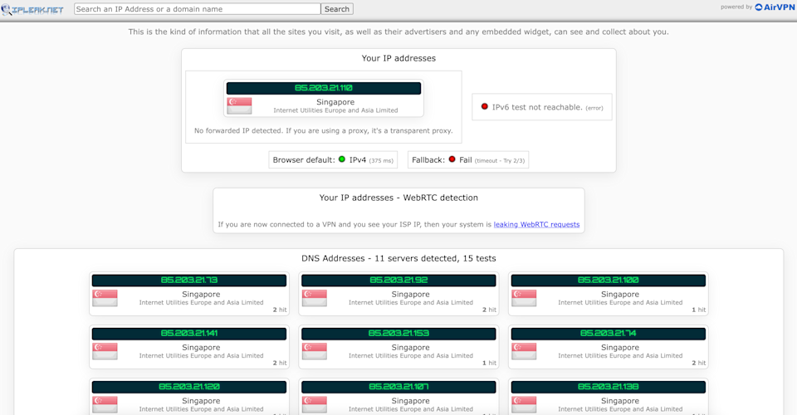797x415 pixels.
Task: Click the green IPv4 browser default dot
Action: tap(342, 159)
